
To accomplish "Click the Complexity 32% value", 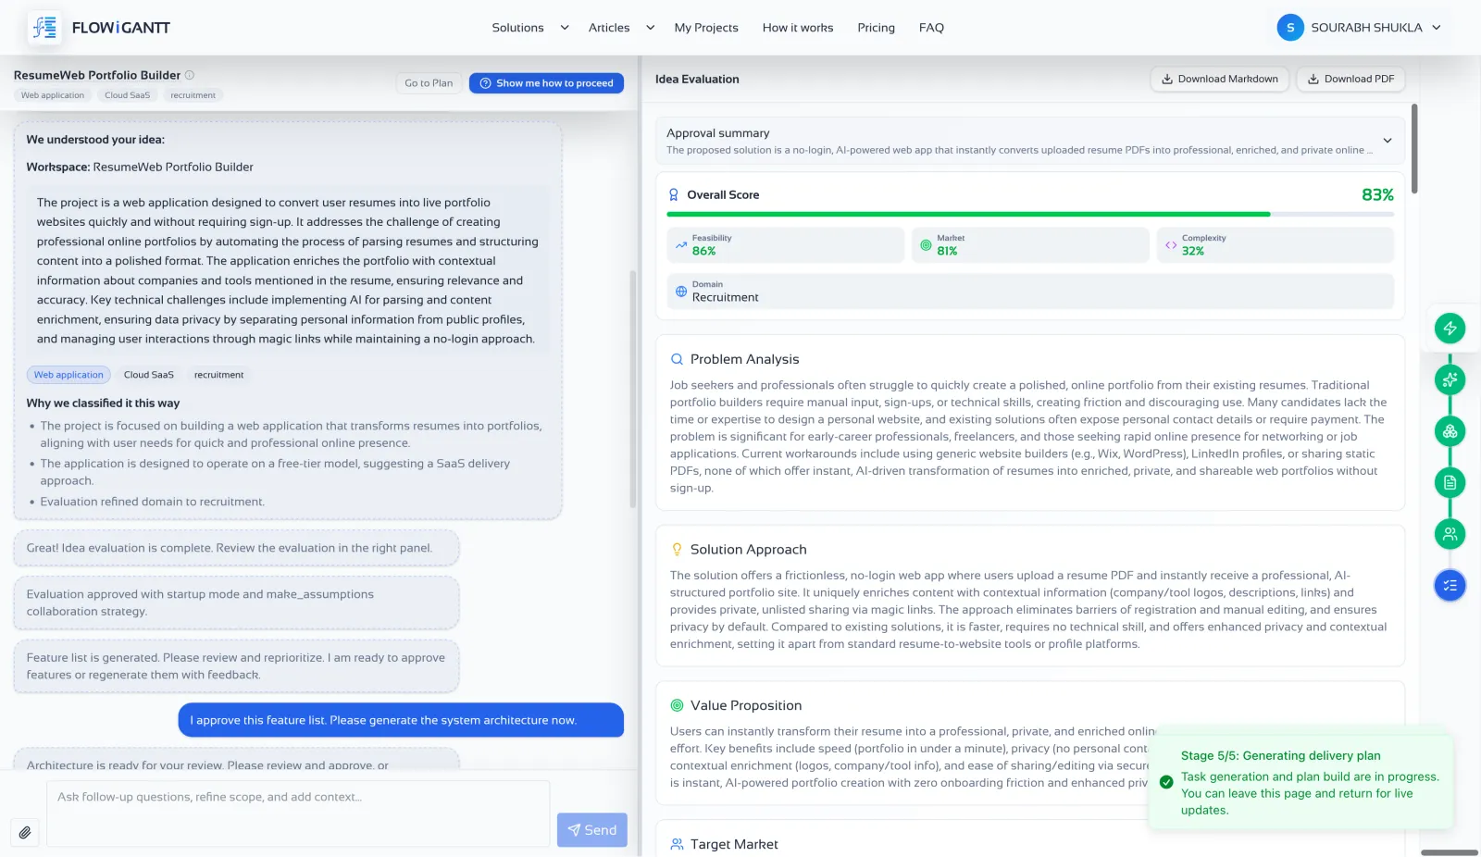I will tap(1192, 251).
